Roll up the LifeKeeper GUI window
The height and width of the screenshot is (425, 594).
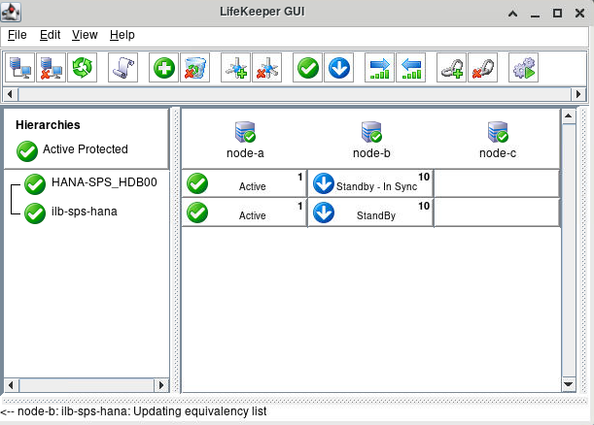coord(513,14)
